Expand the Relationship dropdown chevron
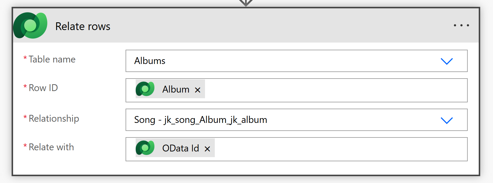The image size is (493, 183). pyautogui.click(x=446, y=120)
